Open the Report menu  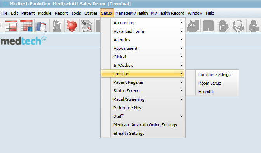[x=61, y=13]
